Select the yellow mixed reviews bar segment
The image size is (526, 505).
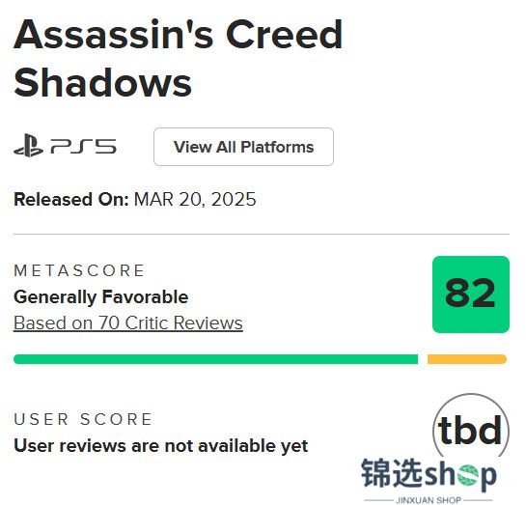[466, 359]
